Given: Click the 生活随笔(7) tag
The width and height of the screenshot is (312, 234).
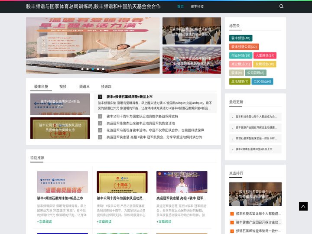Looking at the screenshot, I should 240,81.
